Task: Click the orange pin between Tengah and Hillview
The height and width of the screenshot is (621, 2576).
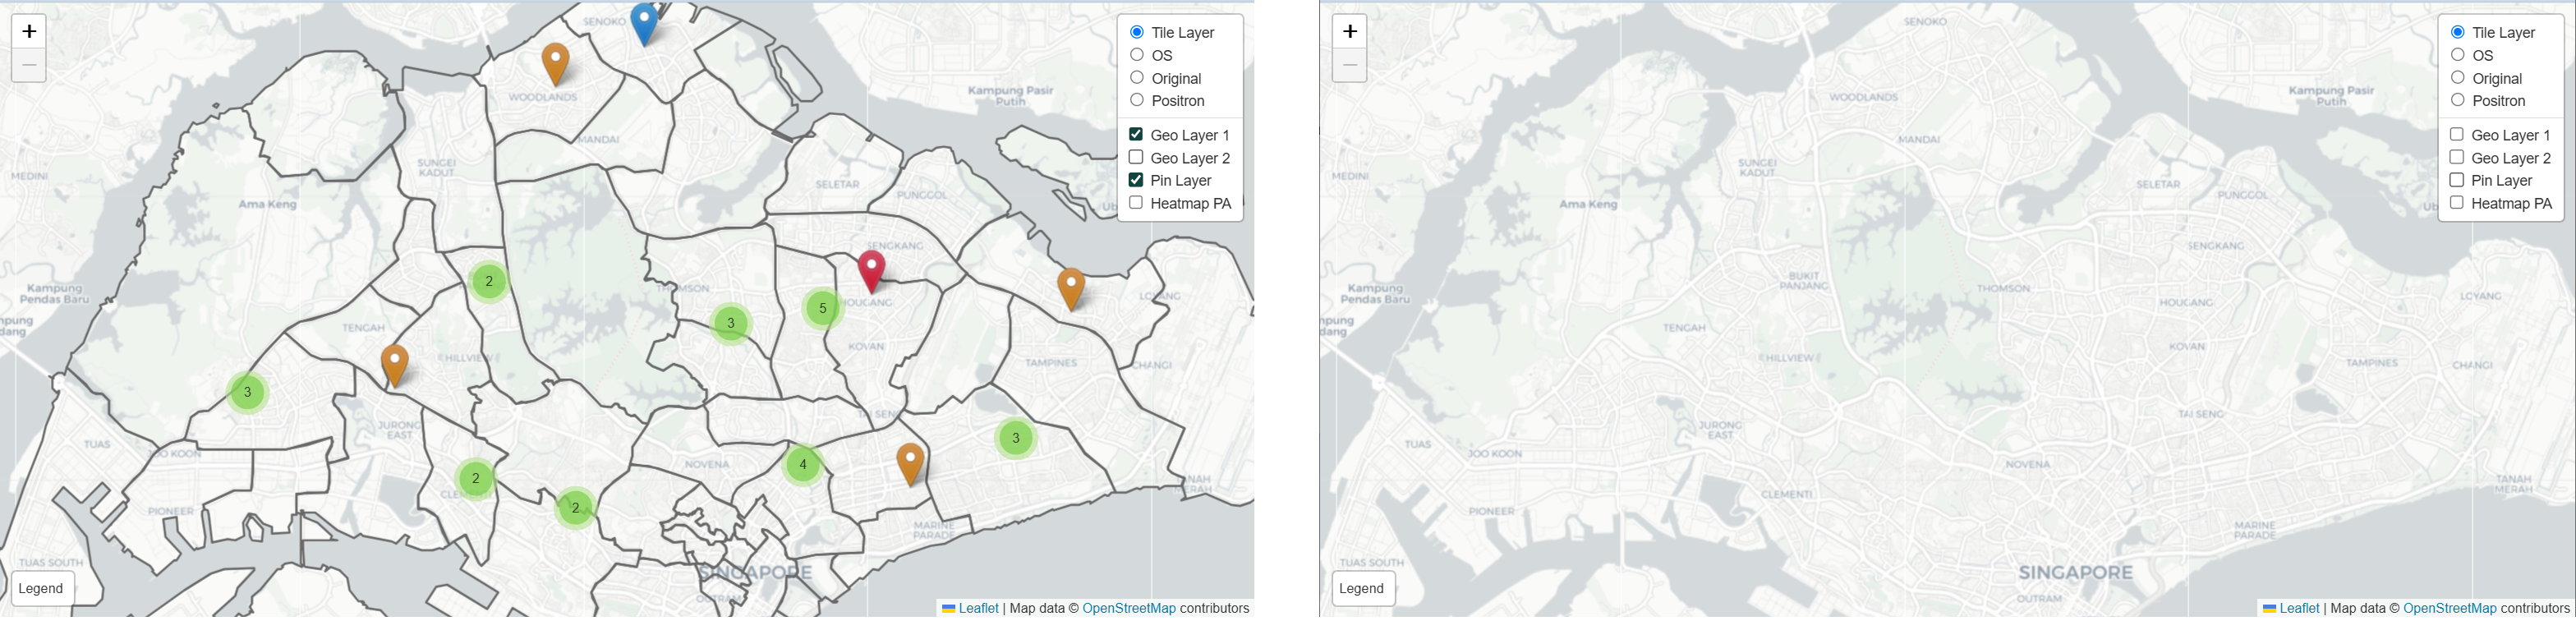Action: click(x=394, y=364)
